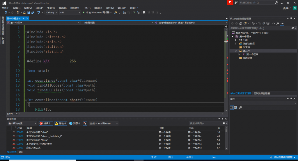Save the file with the floppy icon

pos(29,12)
